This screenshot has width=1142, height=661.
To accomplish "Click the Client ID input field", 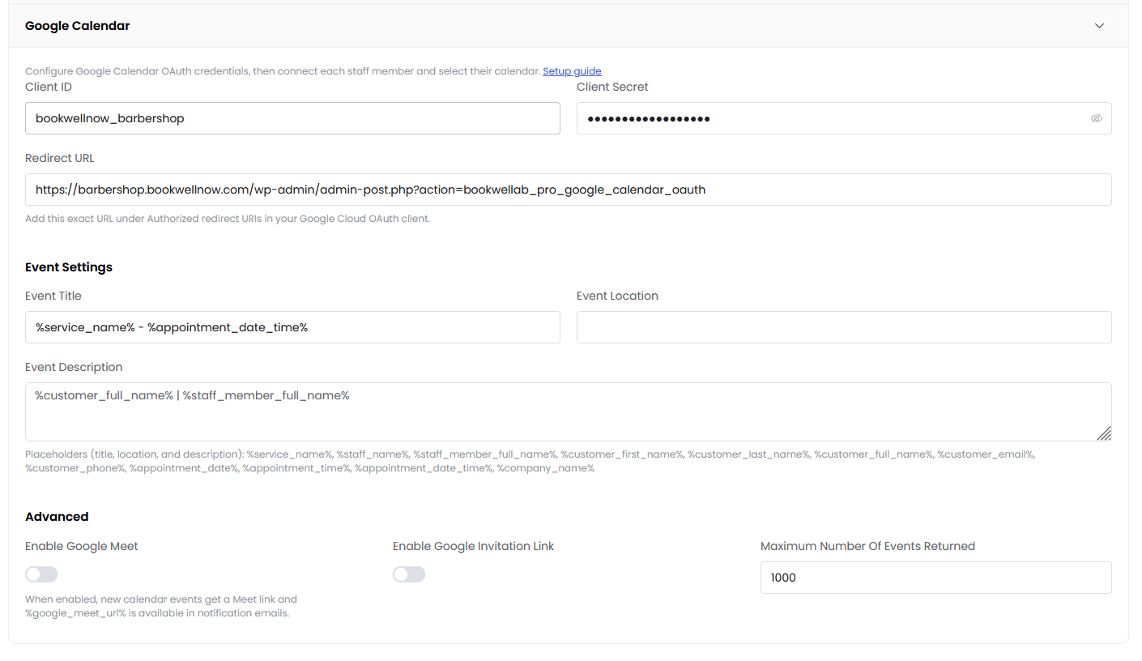I will [292, 118].
